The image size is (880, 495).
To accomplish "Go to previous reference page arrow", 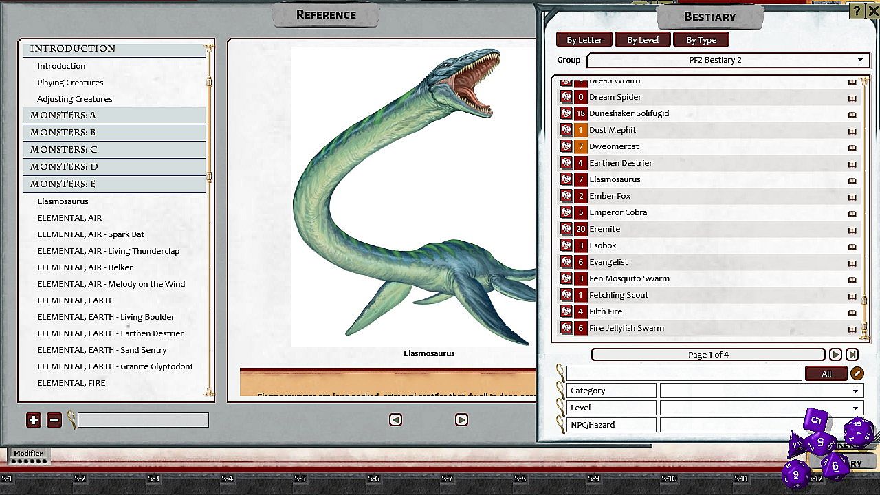I will (395, 420).
